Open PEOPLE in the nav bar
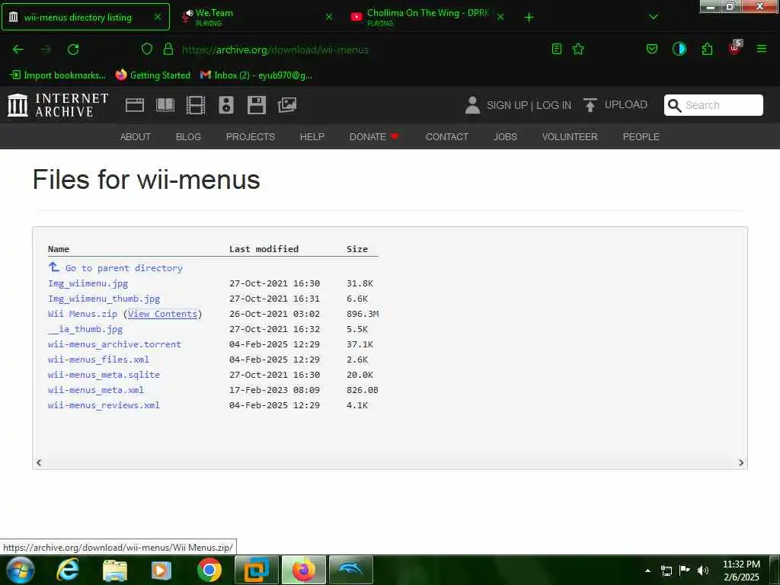The height and width of the screenshot is (585, 780). [x=641, y=137]
